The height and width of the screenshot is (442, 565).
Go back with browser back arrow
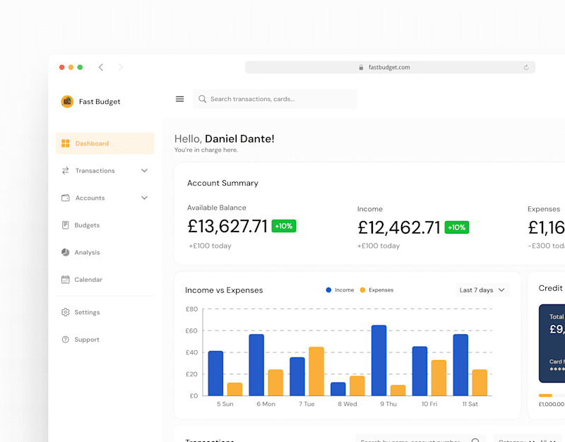pyautogui.click(x=101, y=67)
